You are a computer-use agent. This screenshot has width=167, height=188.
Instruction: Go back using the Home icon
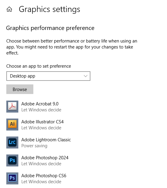click(x=9, y=9)
